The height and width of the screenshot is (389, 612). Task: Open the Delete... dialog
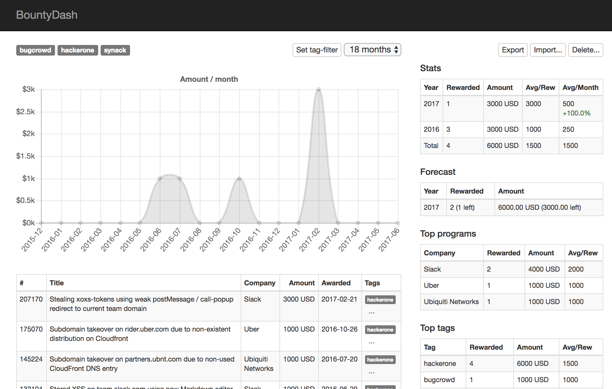point(585,50)
